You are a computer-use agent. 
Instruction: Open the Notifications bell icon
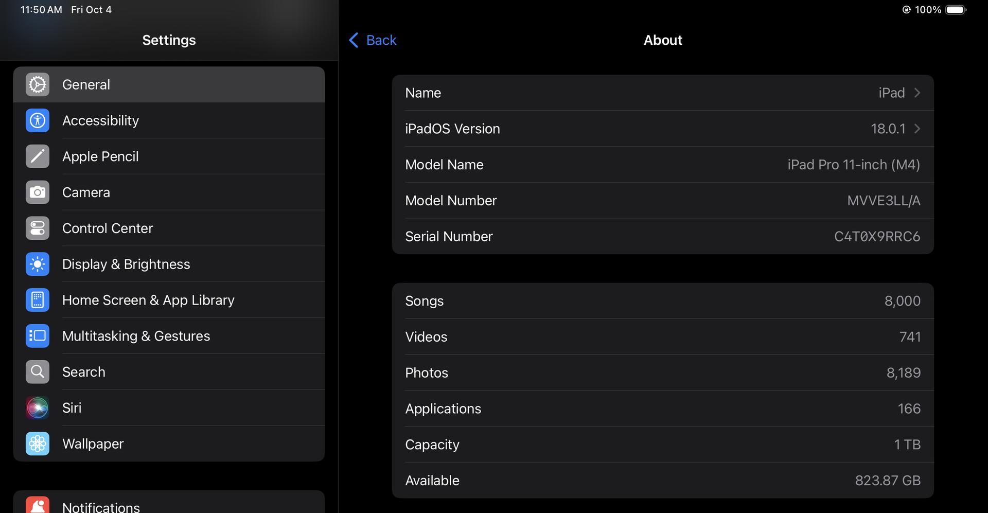click(38, 505)
